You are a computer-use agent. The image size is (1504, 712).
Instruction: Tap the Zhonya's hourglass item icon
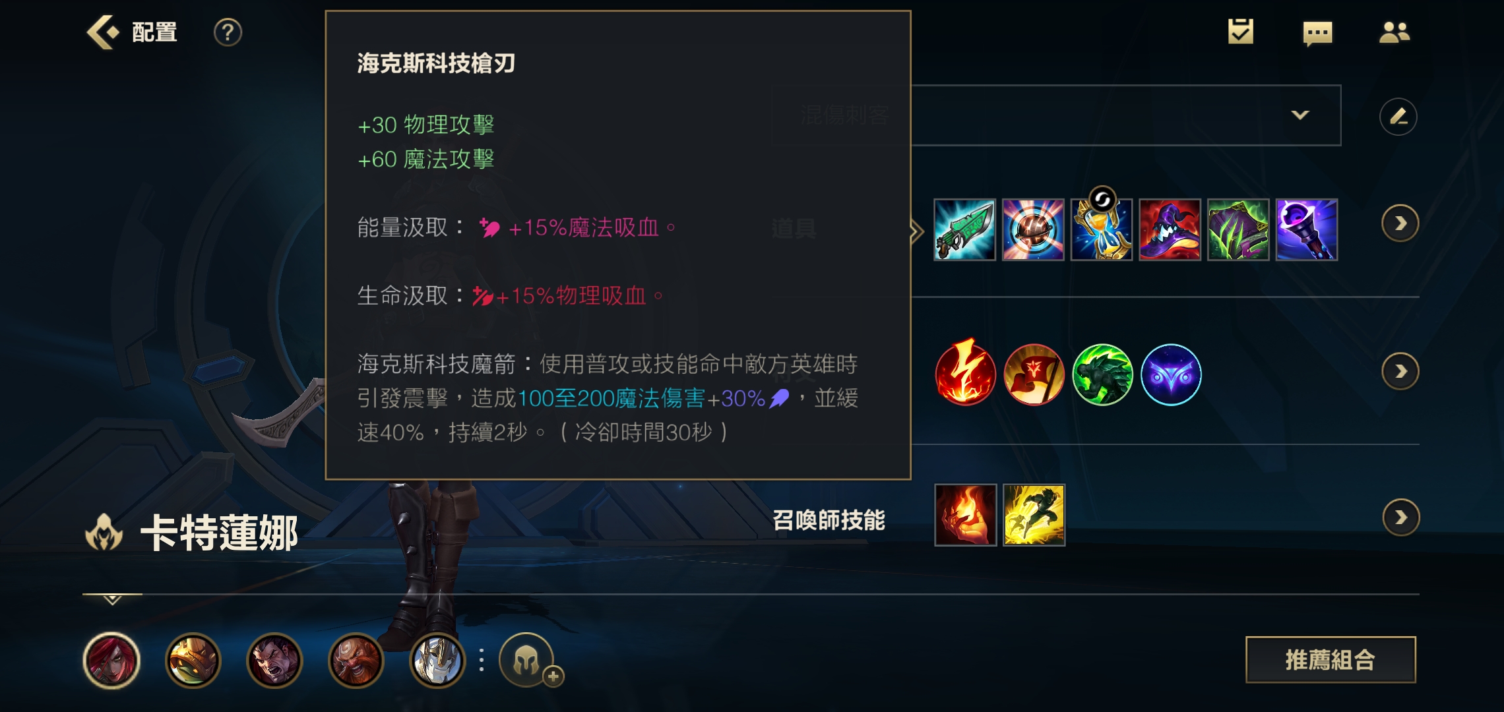pos(1101,229)
